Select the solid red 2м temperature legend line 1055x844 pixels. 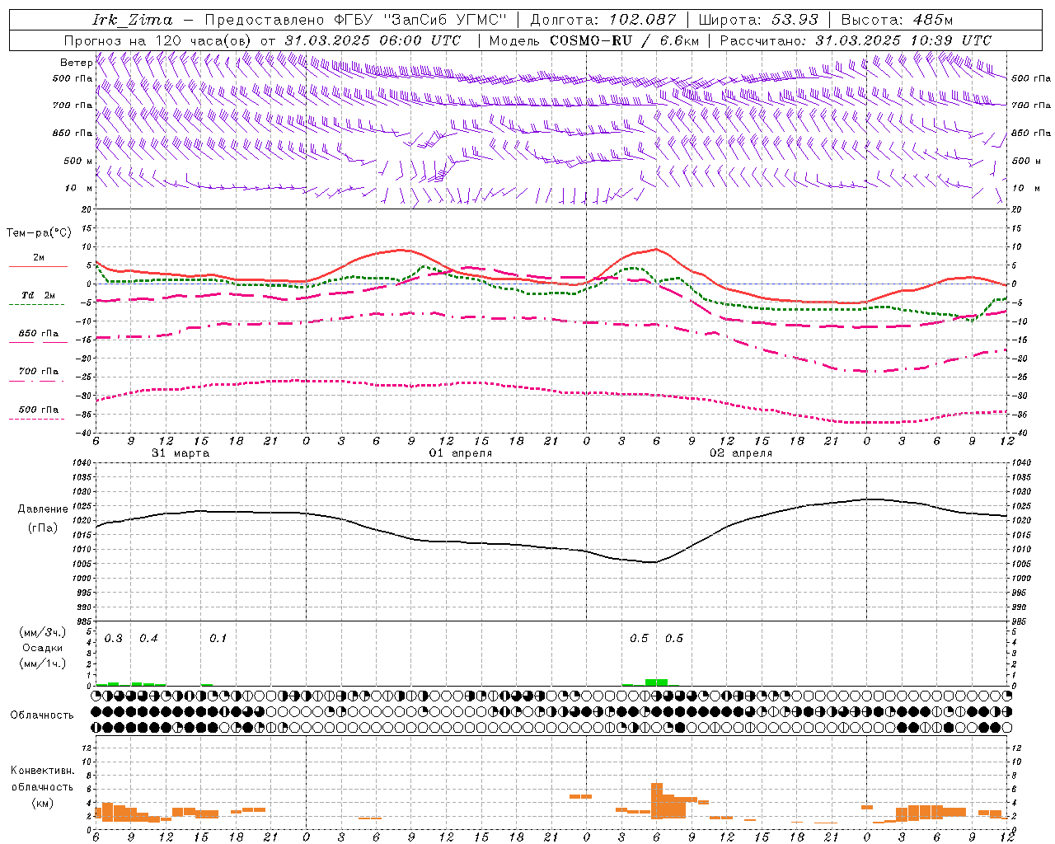[x=38, y=266]
